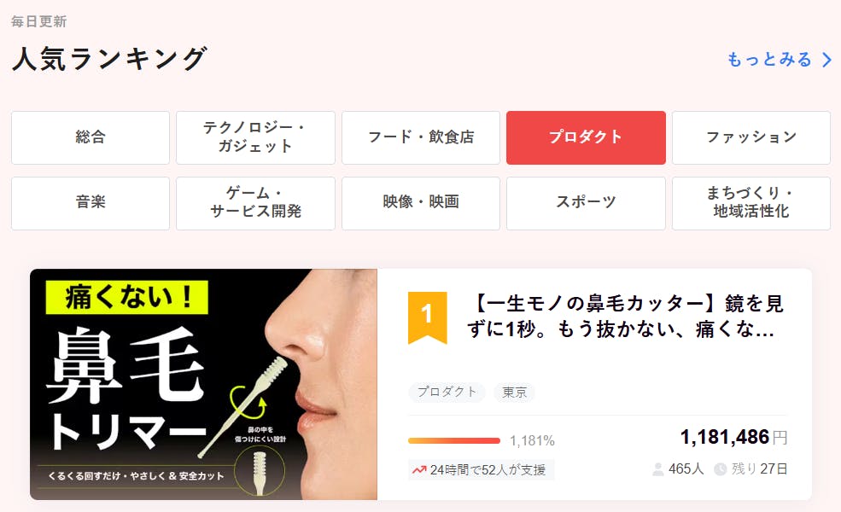Click the プロダクト tag chip
Image resolution: width=841 pixels, height=512 pixels.
pos(447,392)
